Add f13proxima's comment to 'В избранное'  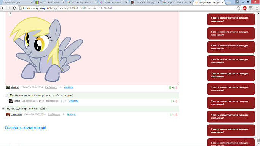pyautogui.click(x=54, y=114)
